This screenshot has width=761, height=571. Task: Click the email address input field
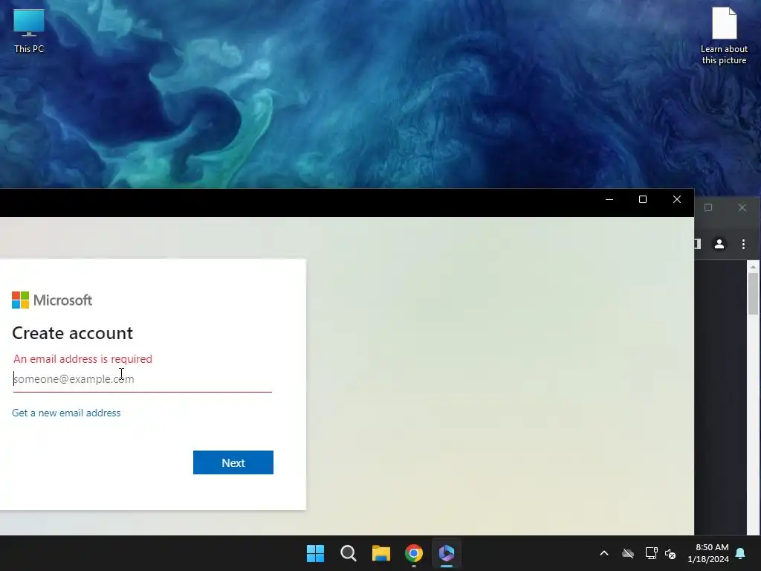coord(142,379)
